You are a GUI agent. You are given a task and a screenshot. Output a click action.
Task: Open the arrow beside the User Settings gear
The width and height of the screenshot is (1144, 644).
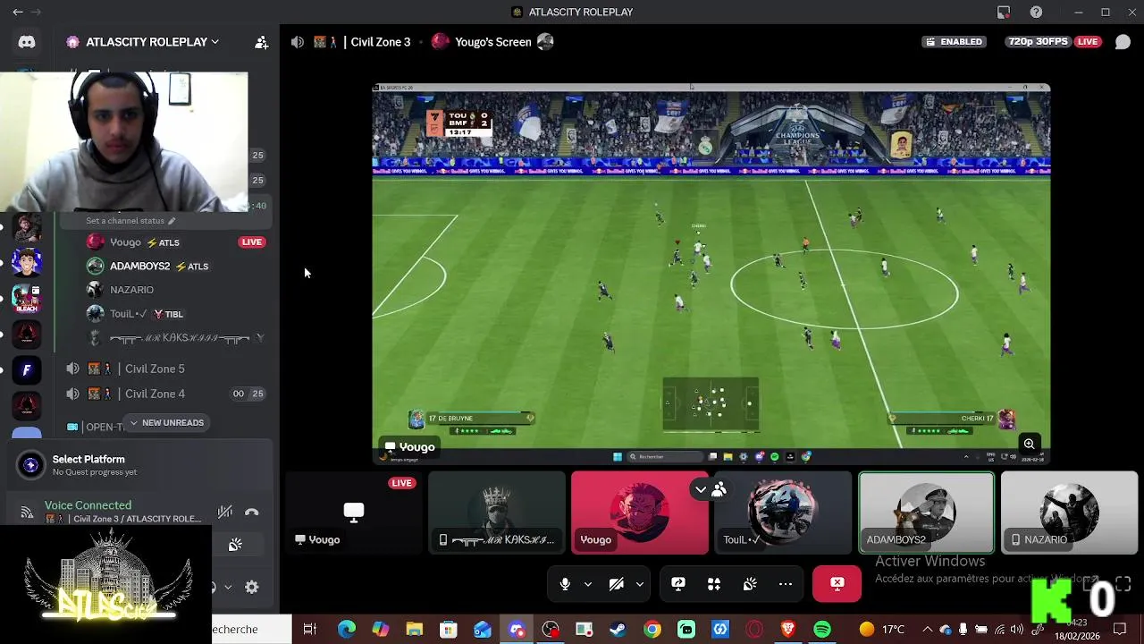228,587
